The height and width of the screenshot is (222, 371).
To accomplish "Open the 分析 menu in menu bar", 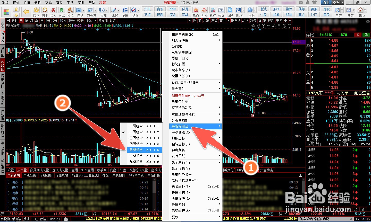I will click(37, 3).
